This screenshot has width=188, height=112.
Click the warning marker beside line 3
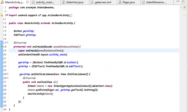(1, 15)
